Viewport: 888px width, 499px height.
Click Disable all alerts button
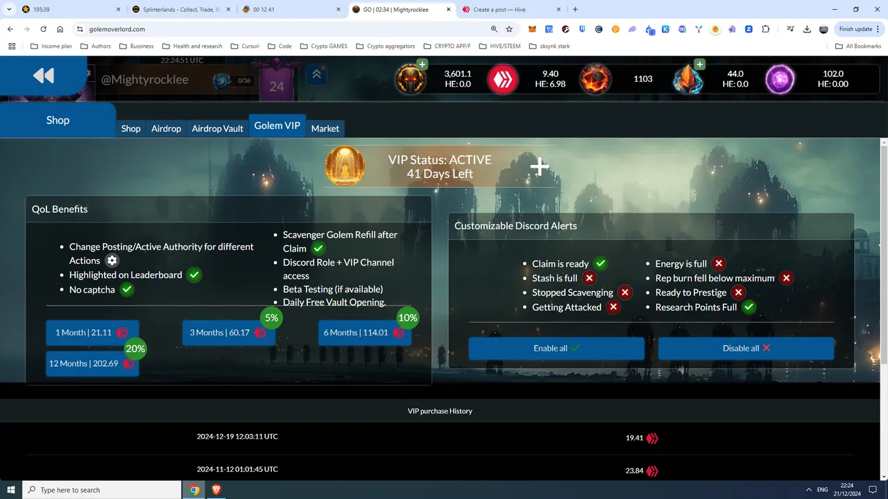746,348
